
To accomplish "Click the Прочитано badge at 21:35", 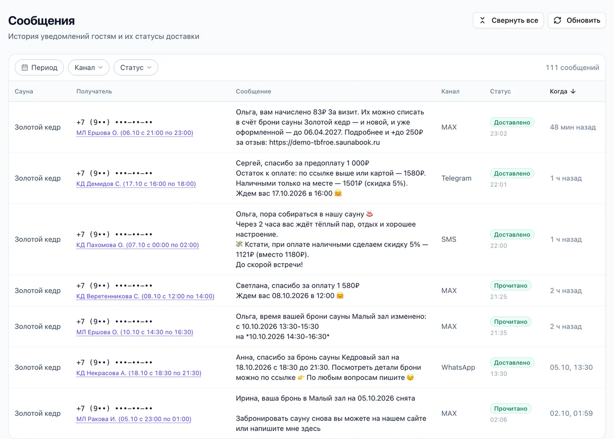I will [x=510, y=321].
